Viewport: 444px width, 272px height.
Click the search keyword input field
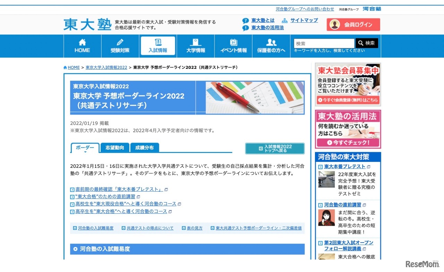[324, 44]
